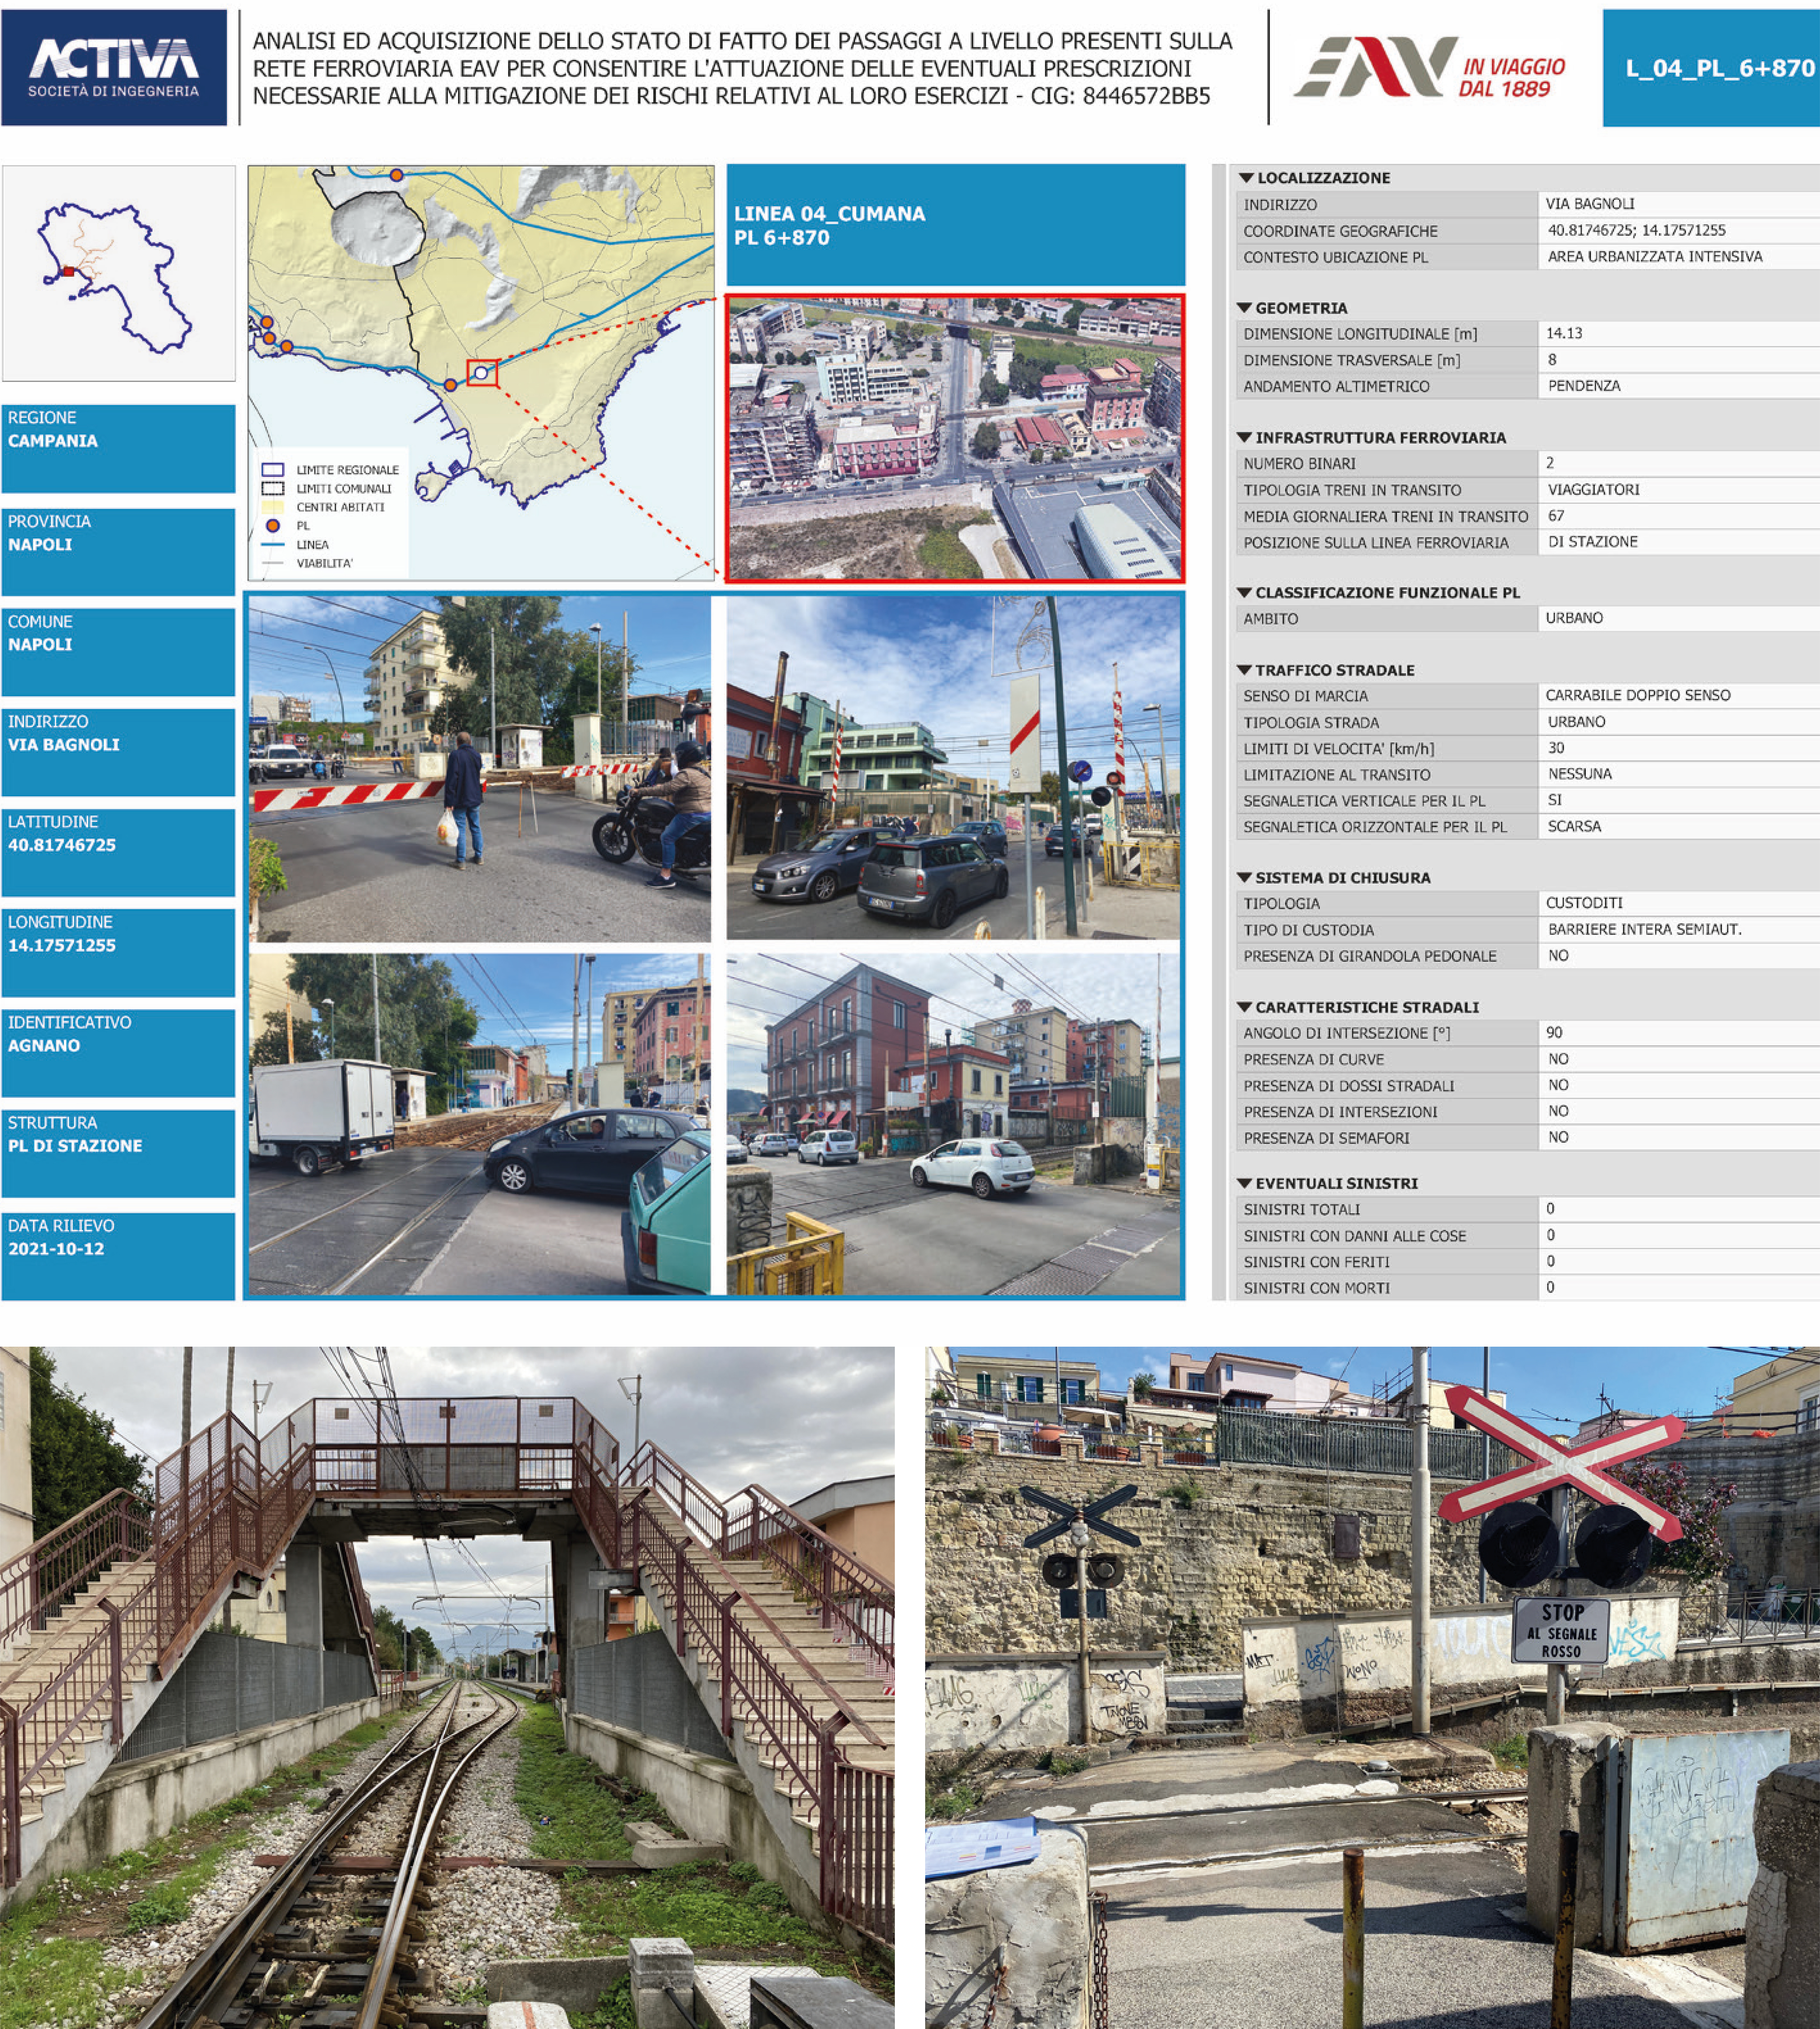1820x2029 pixels.
Task: Click the orange PL legend dot
Action: [x=273, y=526]
